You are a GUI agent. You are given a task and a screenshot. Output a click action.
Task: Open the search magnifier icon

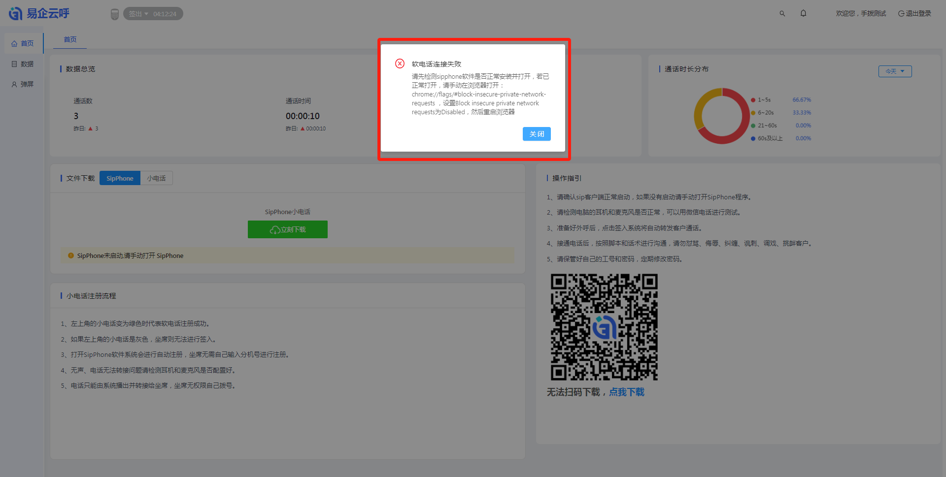coord(782,14)
